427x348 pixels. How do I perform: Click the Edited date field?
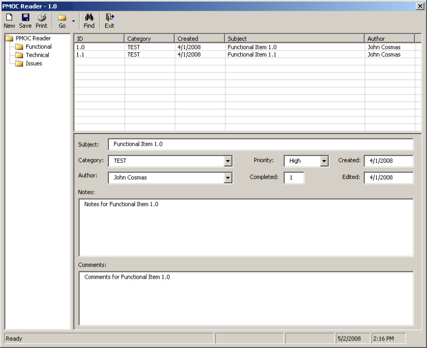point(389,178)
